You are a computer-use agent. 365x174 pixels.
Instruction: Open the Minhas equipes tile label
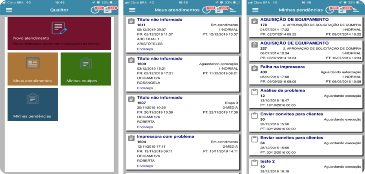(x=82, y=81)
